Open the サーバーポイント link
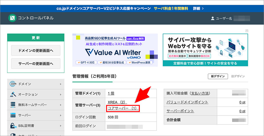 [180, 111]
